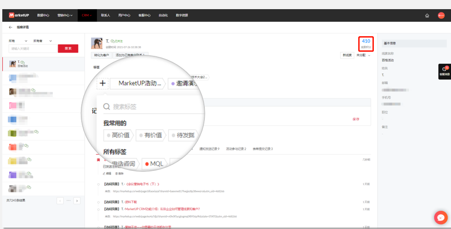Open the 客服消息 notification widget

444,71
